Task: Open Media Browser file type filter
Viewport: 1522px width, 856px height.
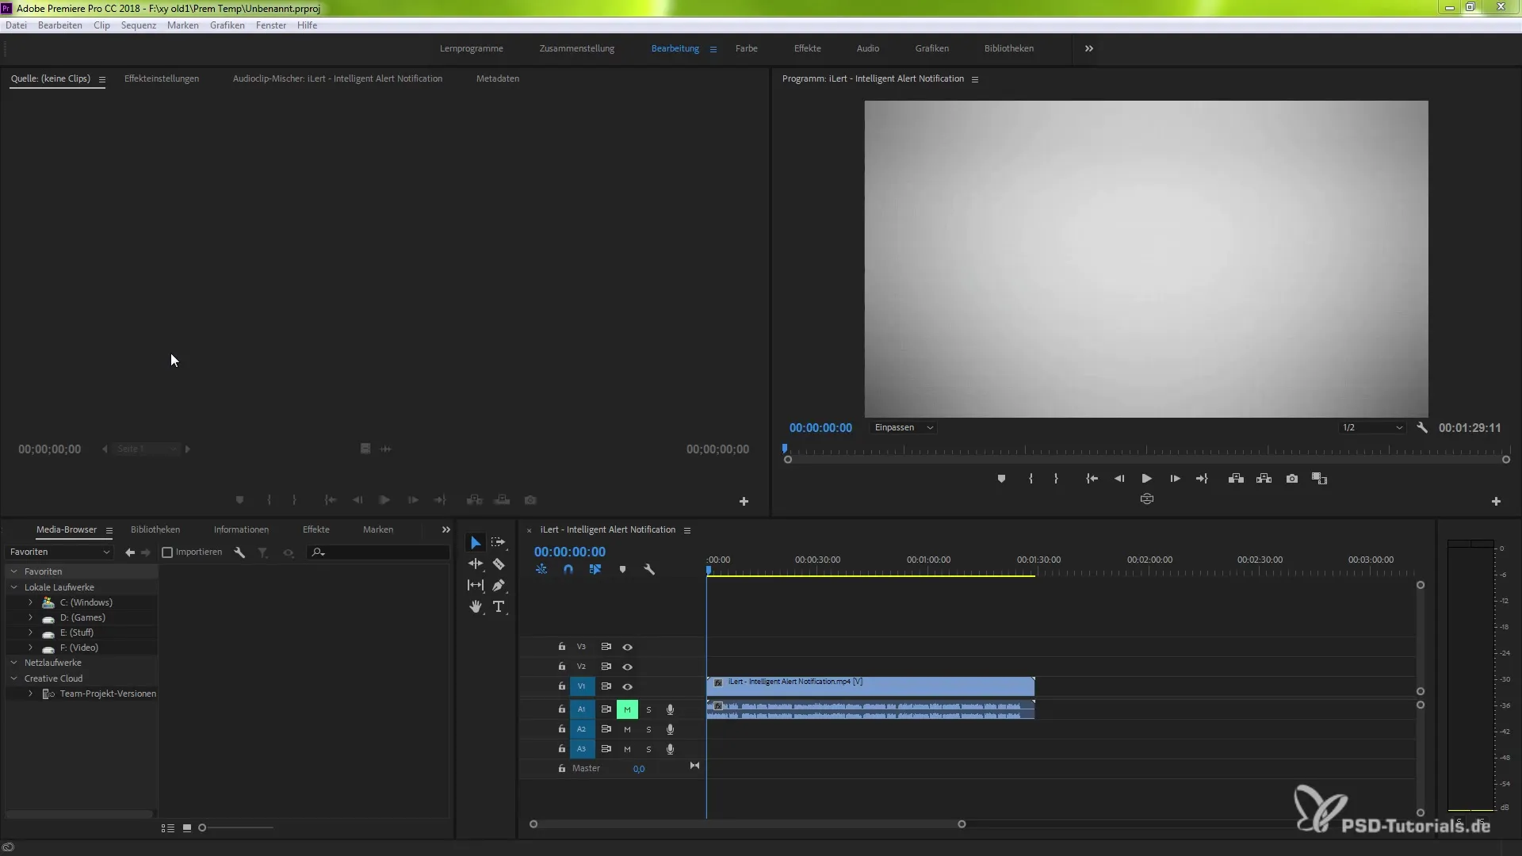Action: pos(262,552)
